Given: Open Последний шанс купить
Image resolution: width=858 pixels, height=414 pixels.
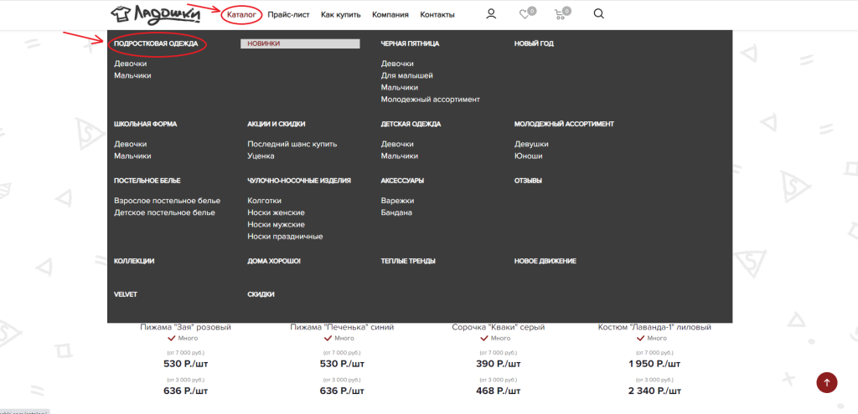Looking at the screenshot, I should [x=292, y=144].
